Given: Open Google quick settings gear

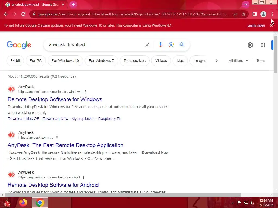Looking at the screenshot, I should [x=250, y=45].
